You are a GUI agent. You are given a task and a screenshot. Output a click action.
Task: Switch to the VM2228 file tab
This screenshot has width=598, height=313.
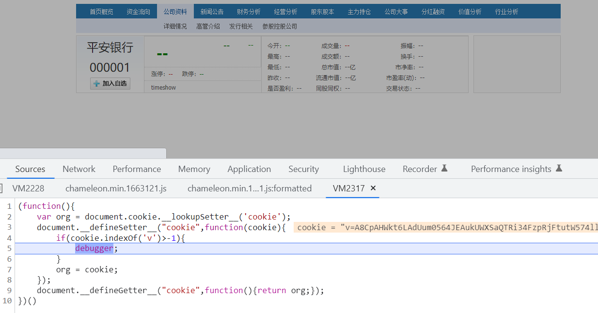28,188
